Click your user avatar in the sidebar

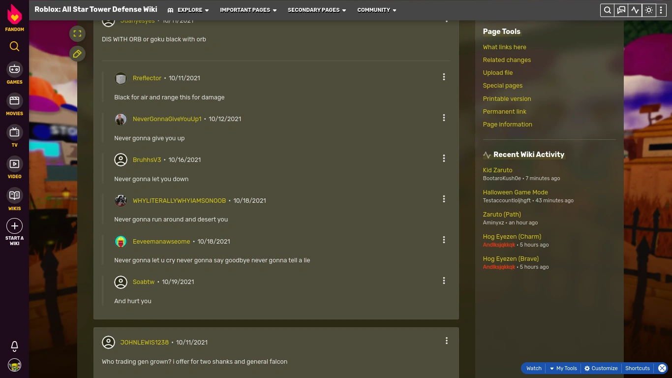coord(14,365)
